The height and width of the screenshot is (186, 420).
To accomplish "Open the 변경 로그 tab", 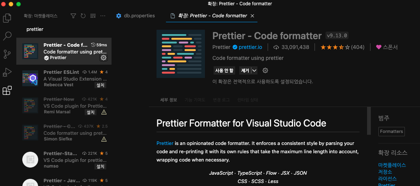I will coord(221,100).
